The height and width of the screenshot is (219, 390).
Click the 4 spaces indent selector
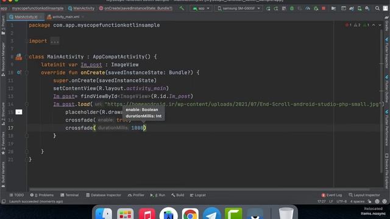[358, 201]
